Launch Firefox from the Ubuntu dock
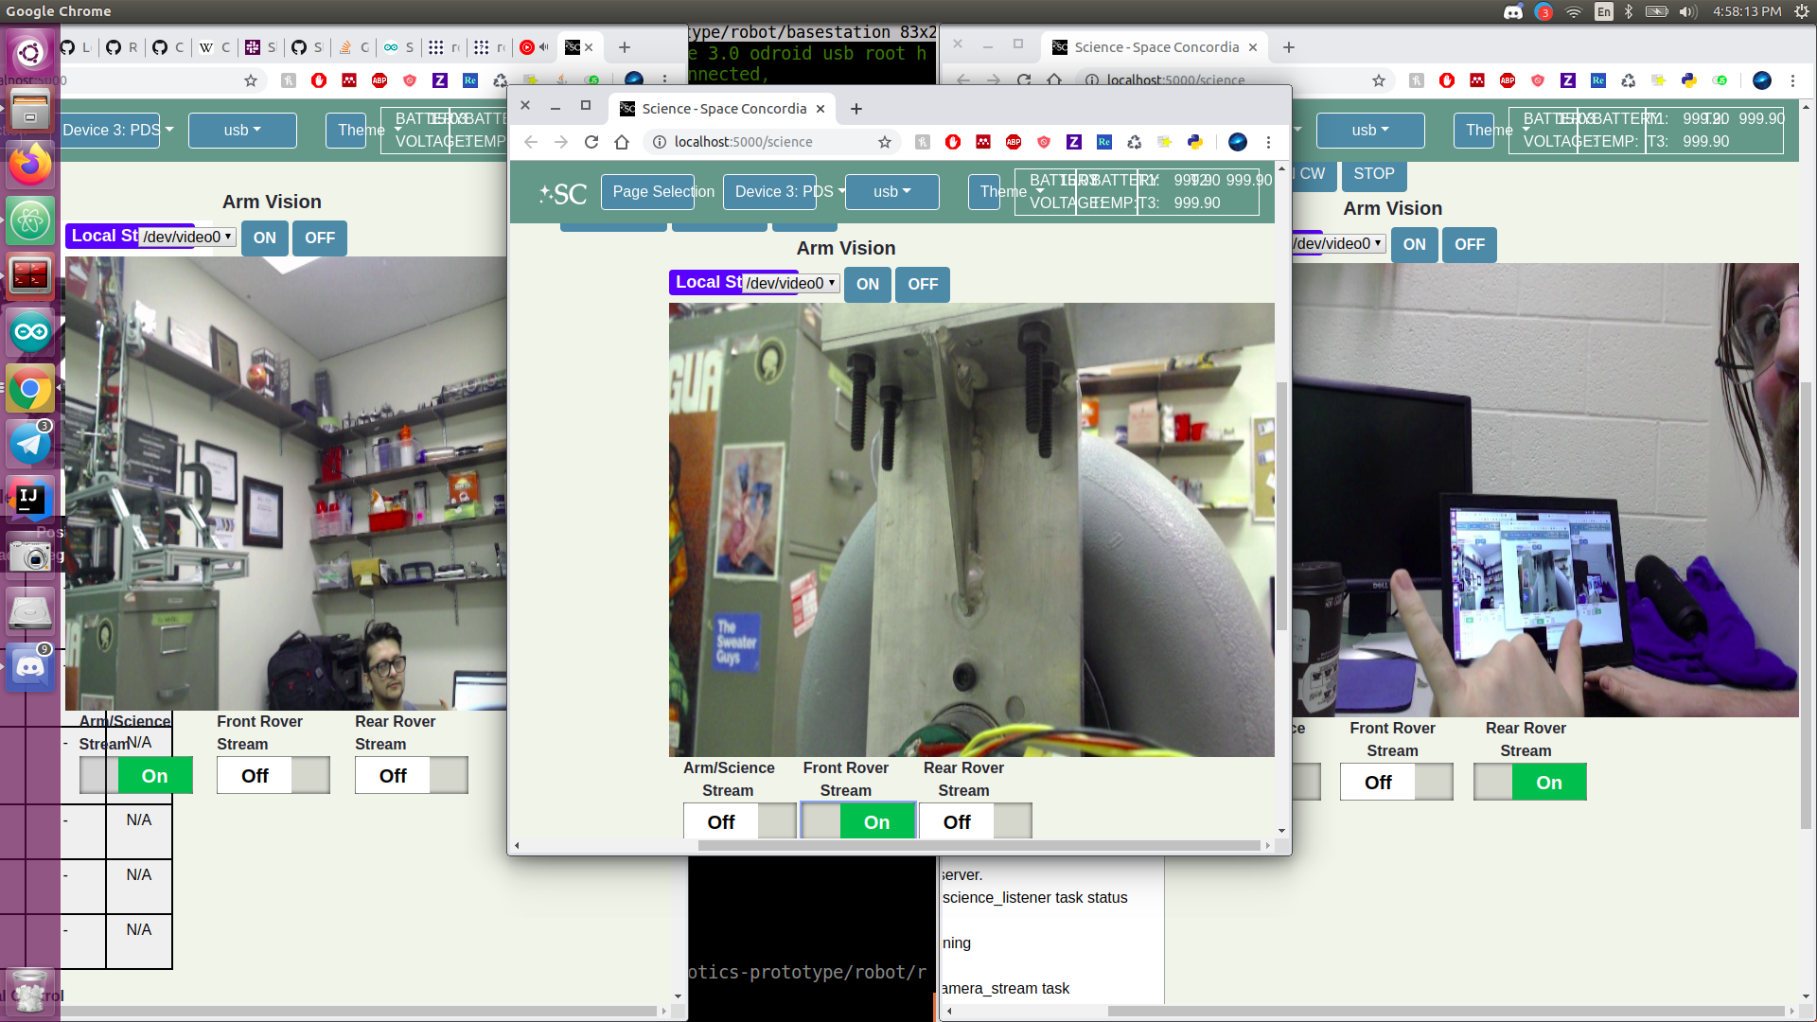Screen dimensions: 1817x1022 point(29,165)
